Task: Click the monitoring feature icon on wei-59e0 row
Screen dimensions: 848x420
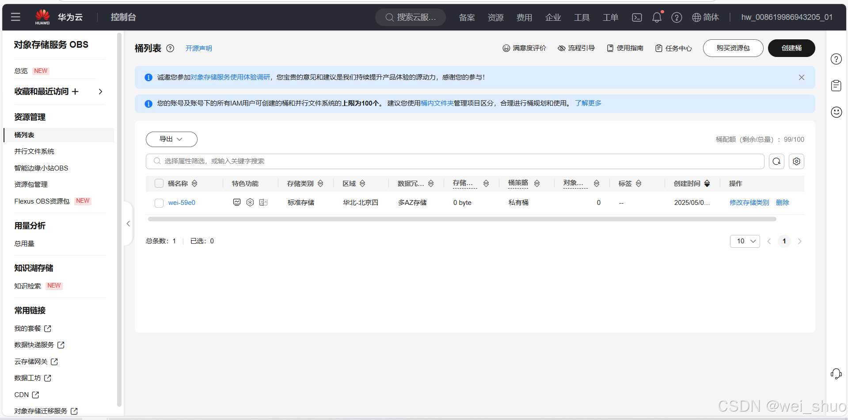Action: 237,202
